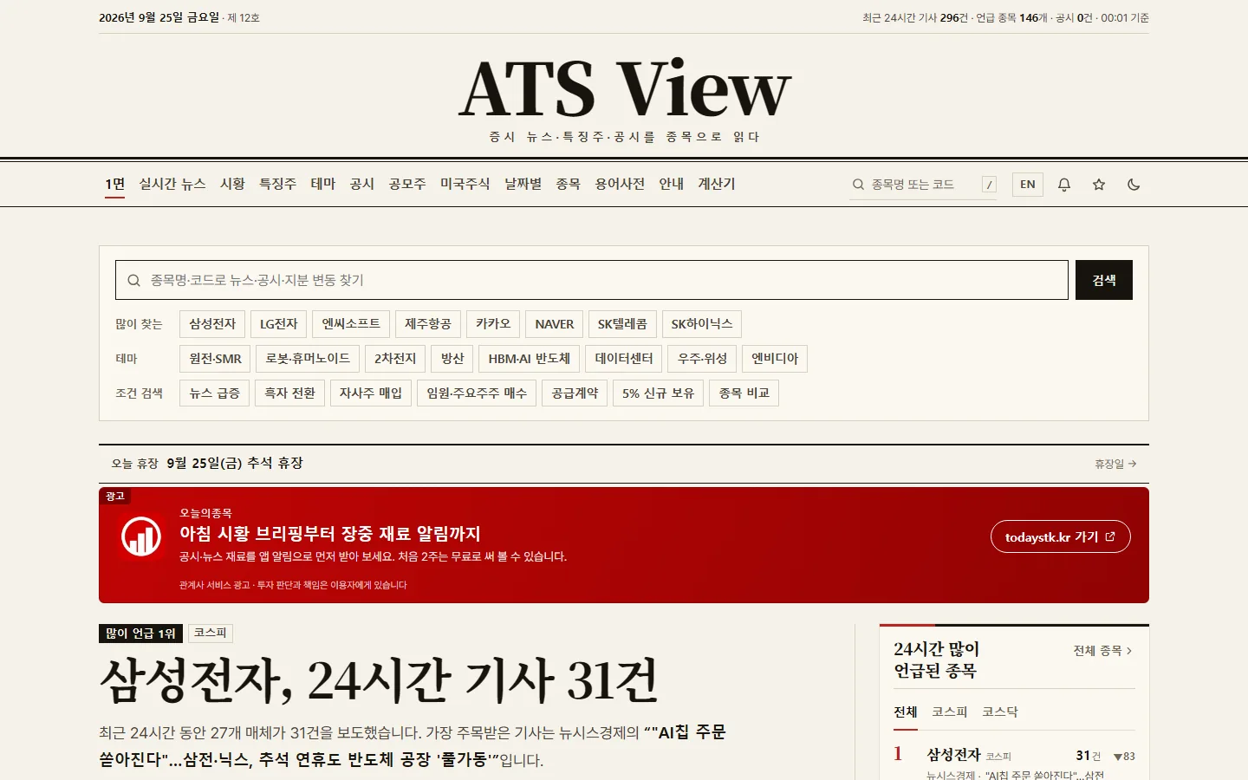
Task: Switch language with the EN button
Action: [1028, 185]
